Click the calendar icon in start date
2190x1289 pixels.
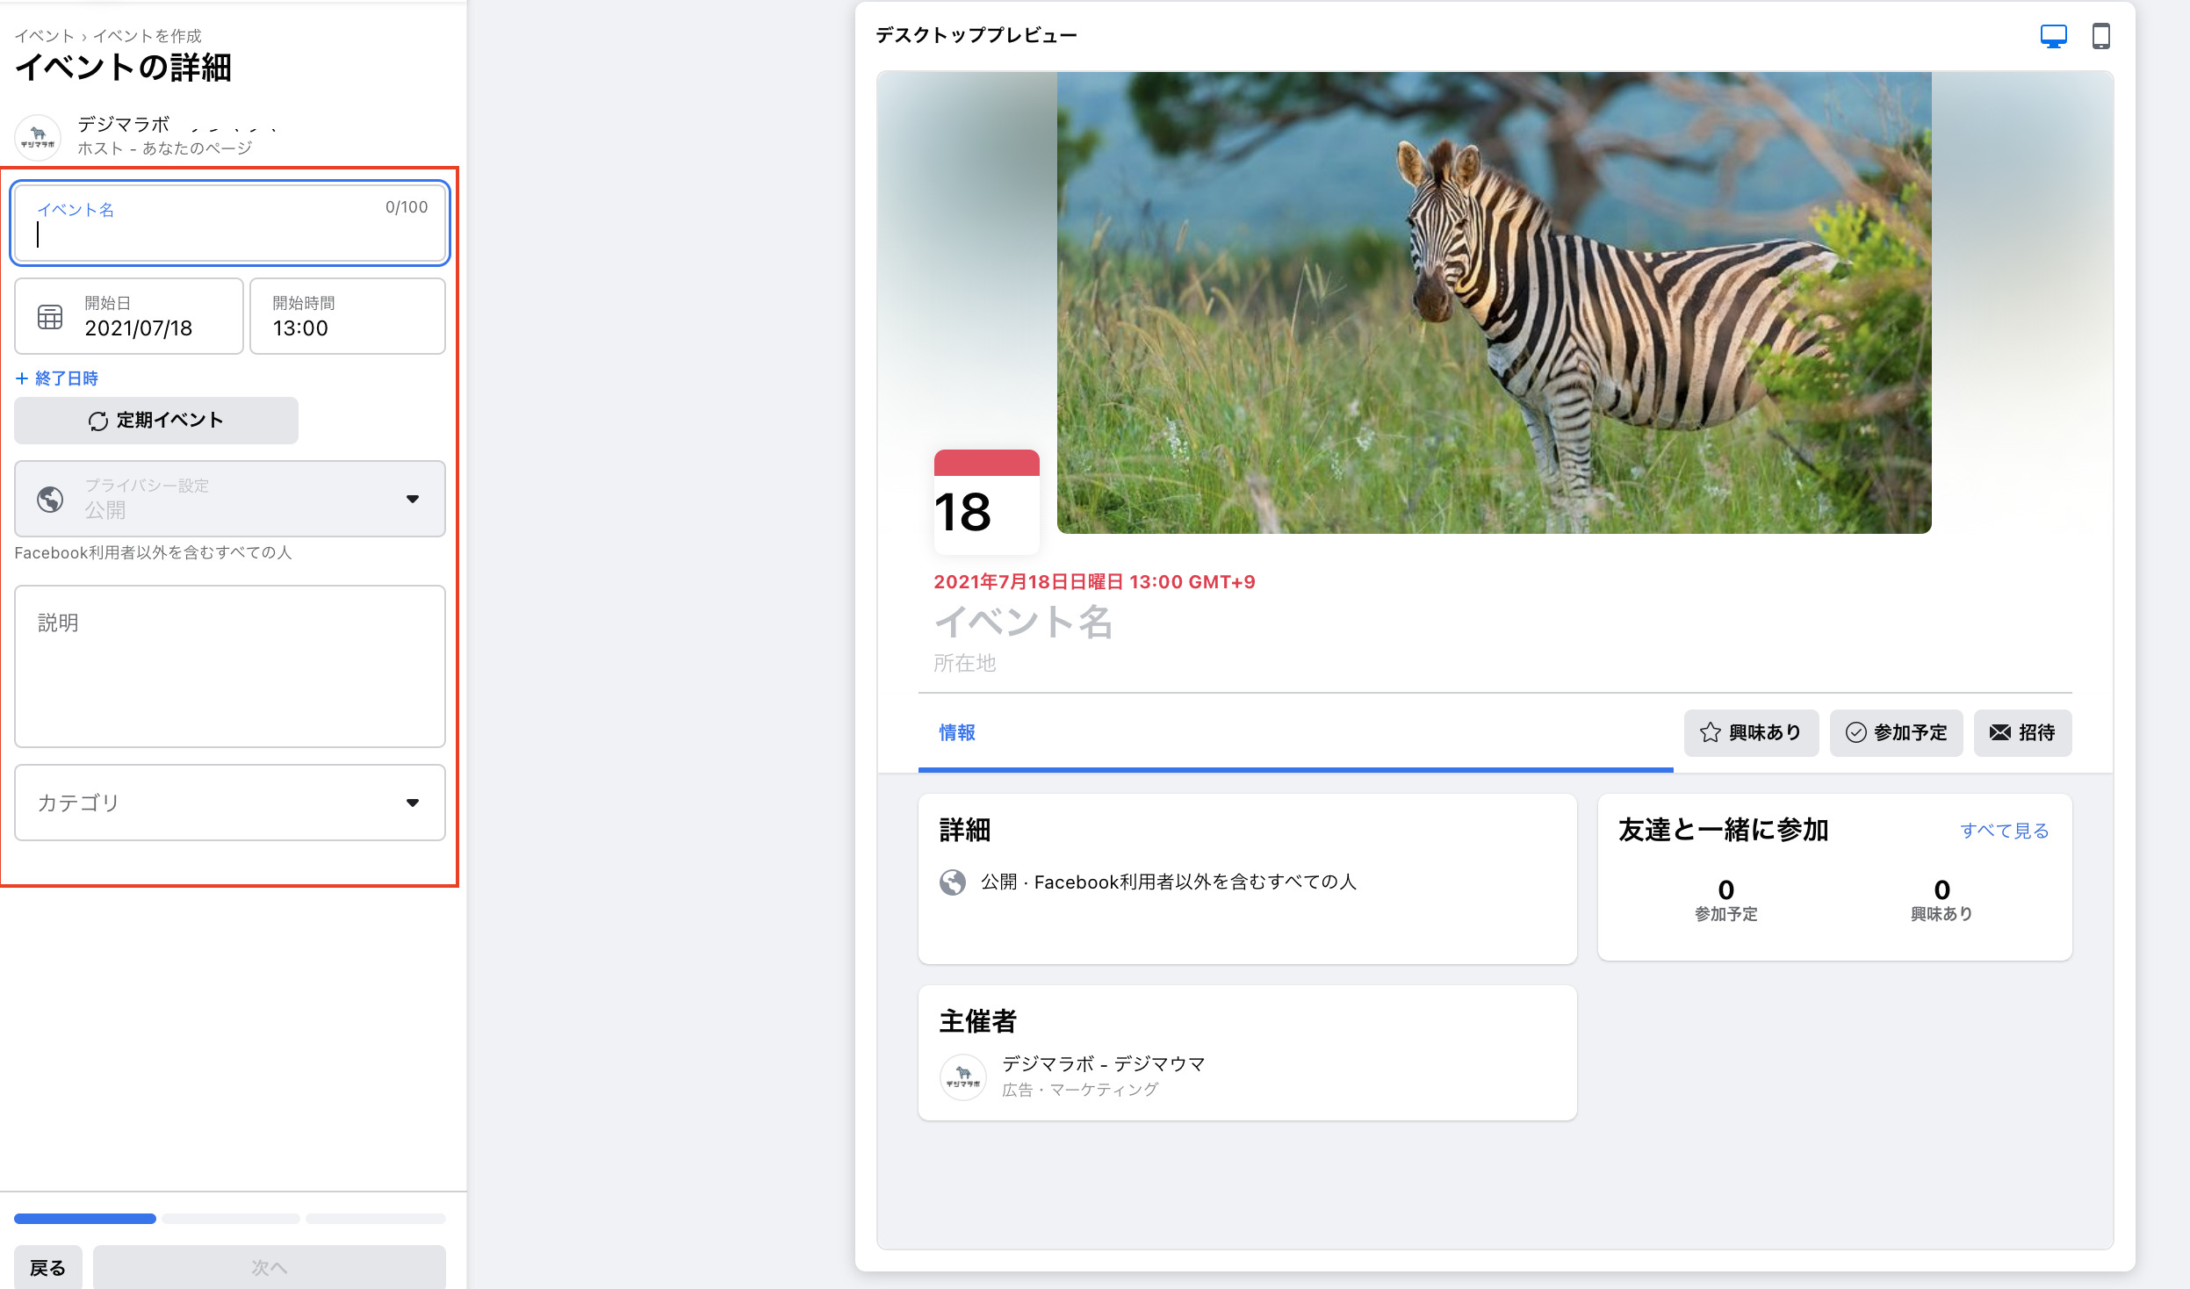50,317
